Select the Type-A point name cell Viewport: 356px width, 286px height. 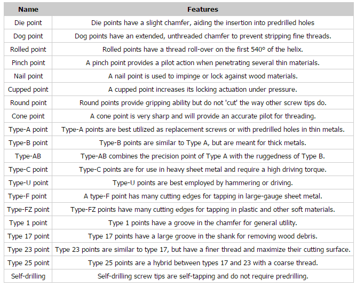[28, 130]
